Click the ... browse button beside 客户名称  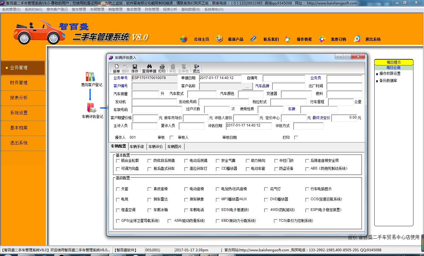tap(247, 86)
